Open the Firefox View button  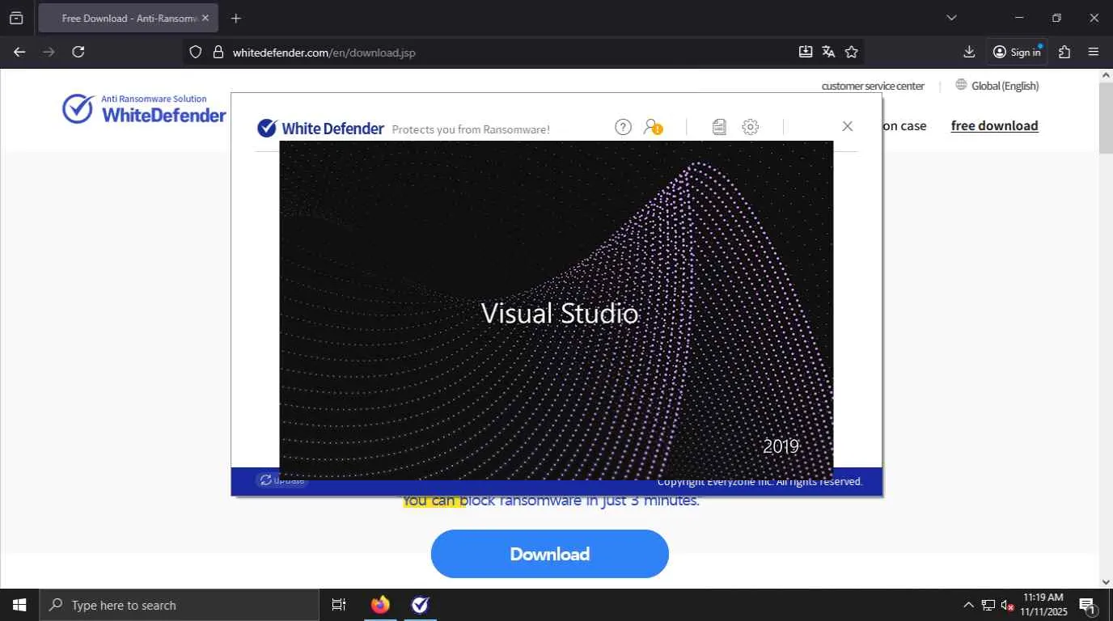coord(16,18)
